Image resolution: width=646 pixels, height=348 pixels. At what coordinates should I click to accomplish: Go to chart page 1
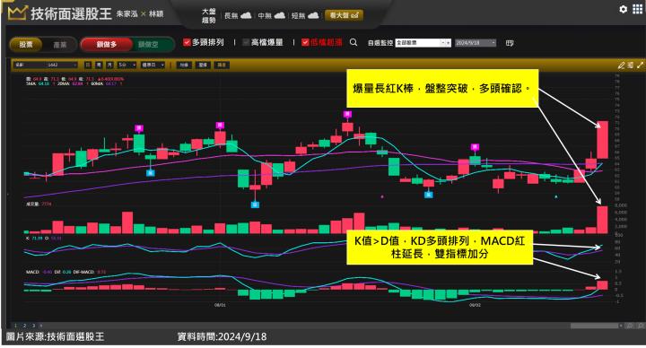coord(15,326)
